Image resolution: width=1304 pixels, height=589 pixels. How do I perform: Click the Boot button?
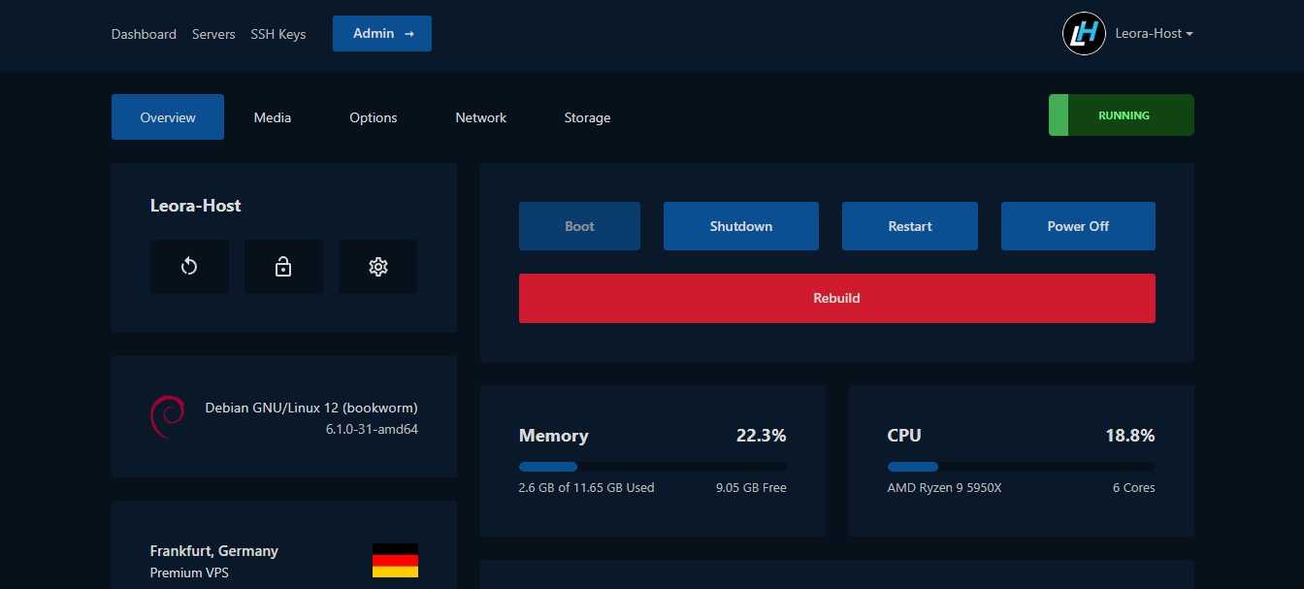tap(579, 226)
